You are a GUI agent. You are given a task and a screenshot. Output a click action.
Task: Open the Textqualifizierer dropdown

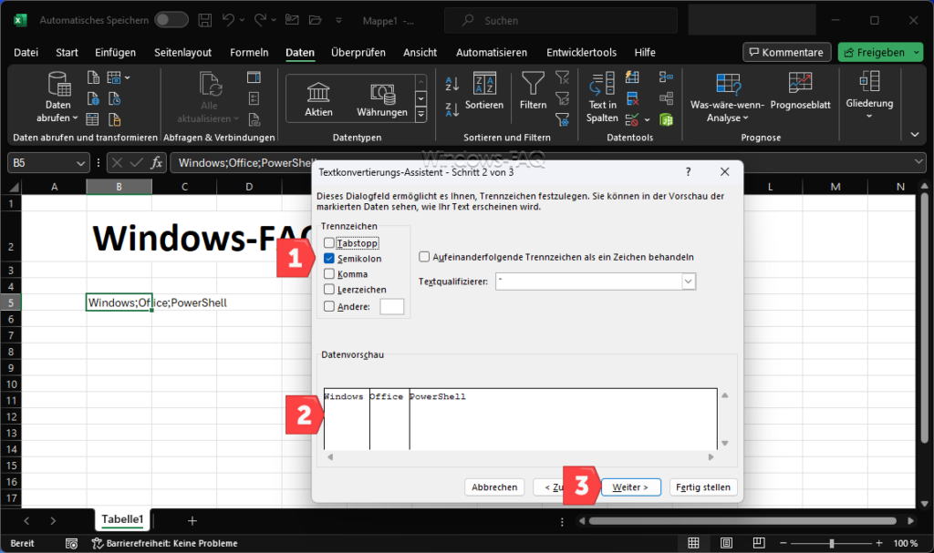click(688, 281)
